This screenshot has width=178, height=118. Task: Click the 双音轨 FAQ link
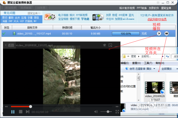click(29, 21)
